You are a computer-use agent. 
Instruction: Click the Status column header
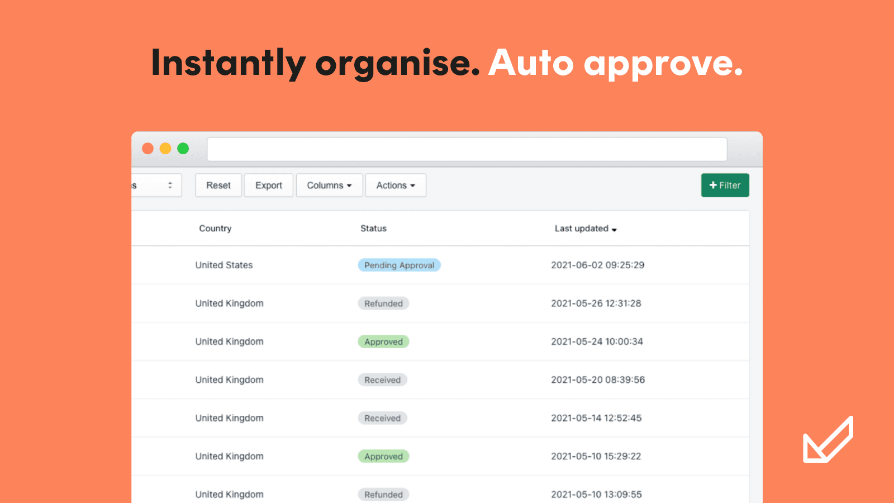point(373,228)
